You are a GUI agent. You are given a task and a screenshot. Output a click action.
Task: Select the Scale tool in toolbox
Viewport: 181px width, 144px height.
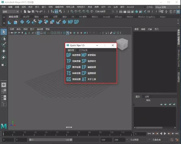tap(4, 64)
